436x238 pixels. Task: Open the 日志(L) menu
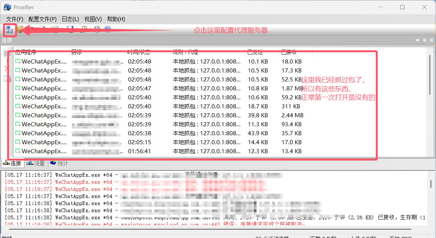[x=70, y=19]
